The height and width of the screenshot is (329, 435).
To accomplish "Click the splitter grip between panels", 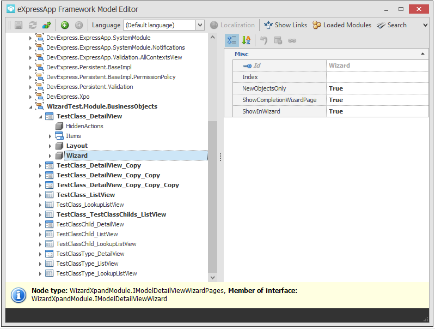I will [x=220, y=157].
